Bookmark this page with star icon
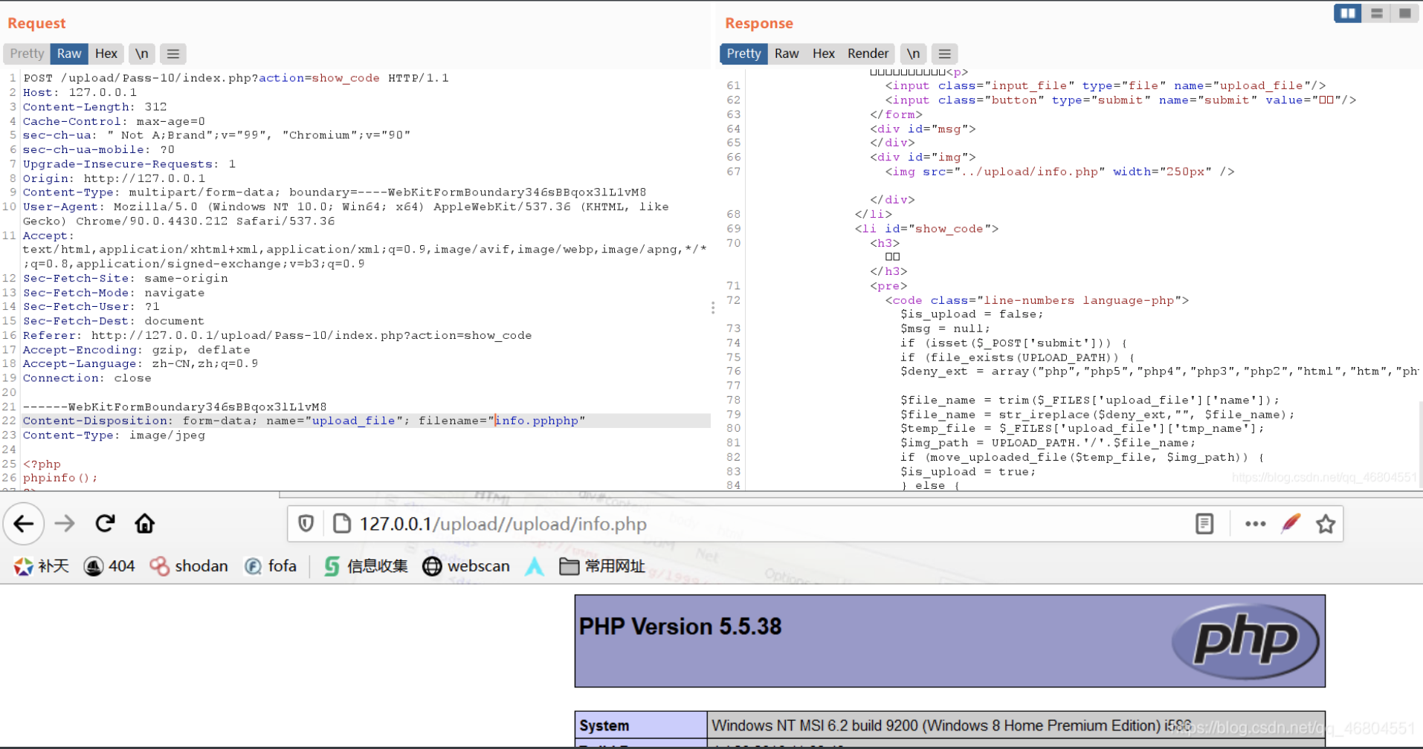1423x749 pixels. 1326,524
